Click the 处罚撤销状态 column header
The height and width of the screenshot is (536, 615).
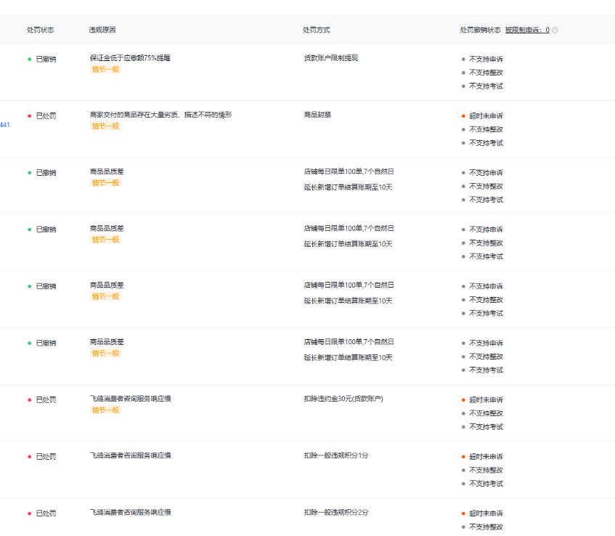click(480, 31)
